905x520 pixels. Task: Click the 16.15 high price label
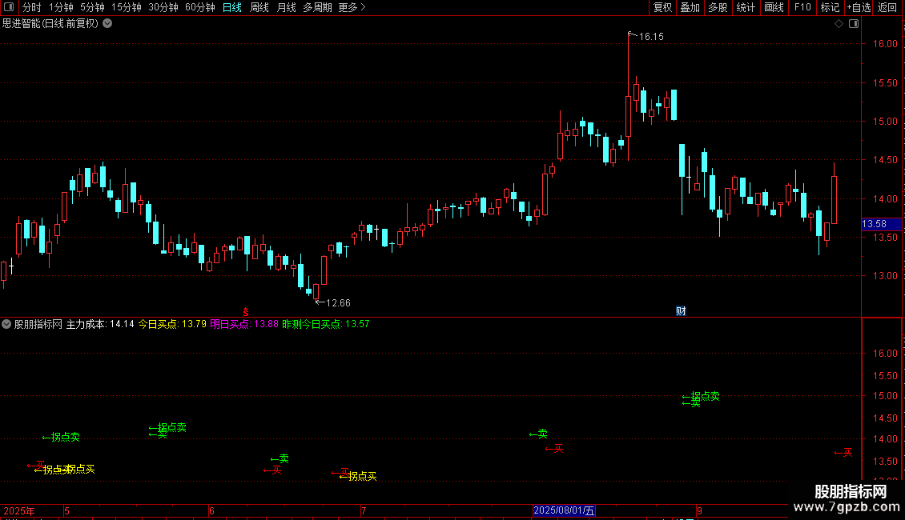coord(651,37)
